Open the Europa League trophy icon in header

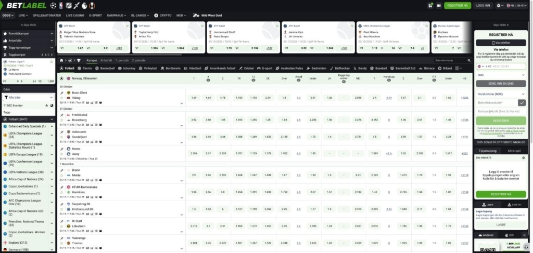92,5
